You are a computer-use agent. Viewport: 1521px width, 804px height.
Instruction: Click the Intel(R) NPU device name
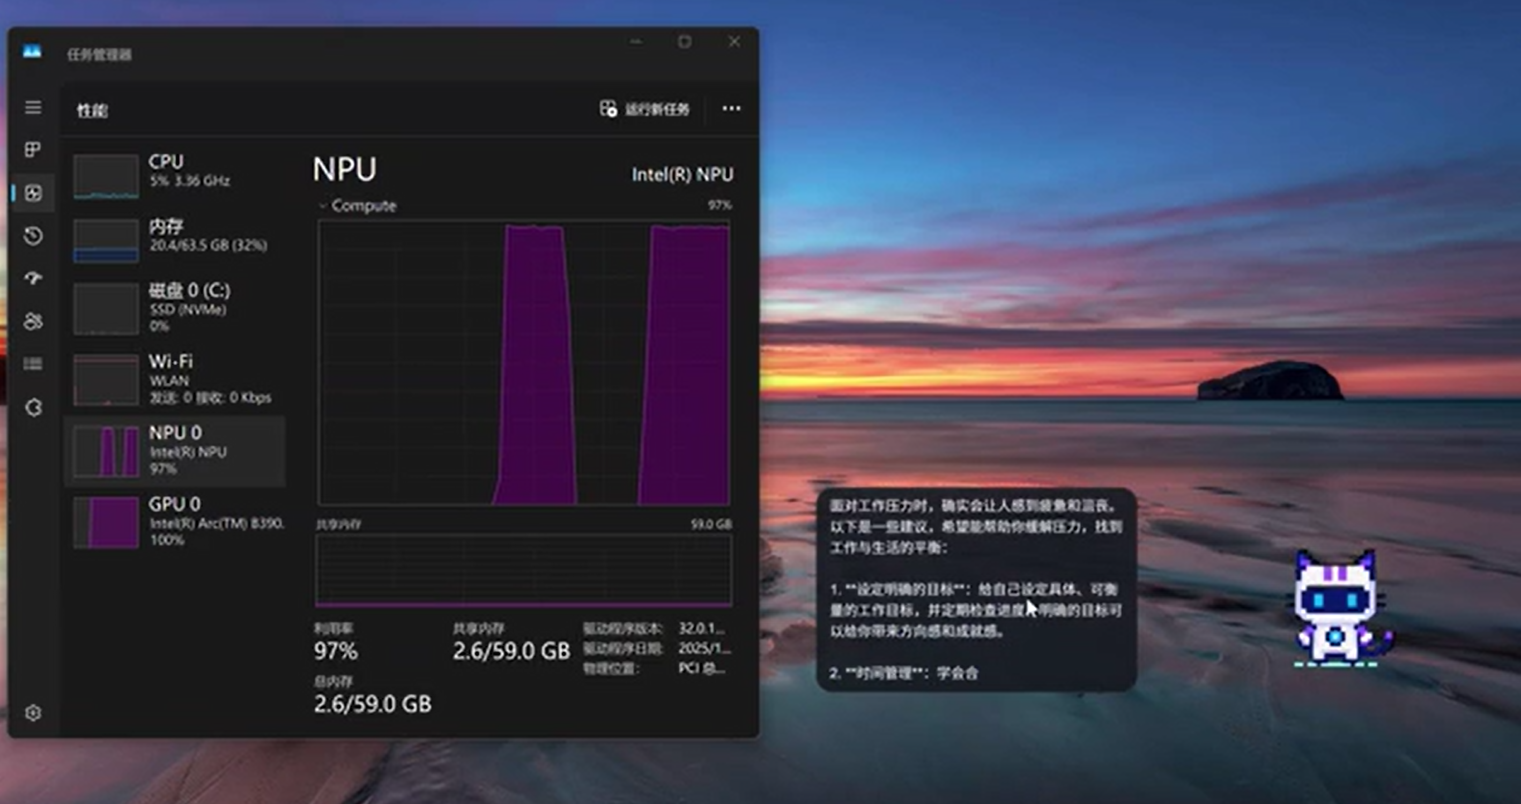point(682,175)
